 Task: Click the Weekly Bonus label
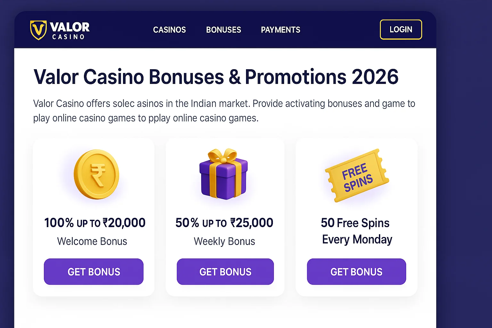[224, 241]
